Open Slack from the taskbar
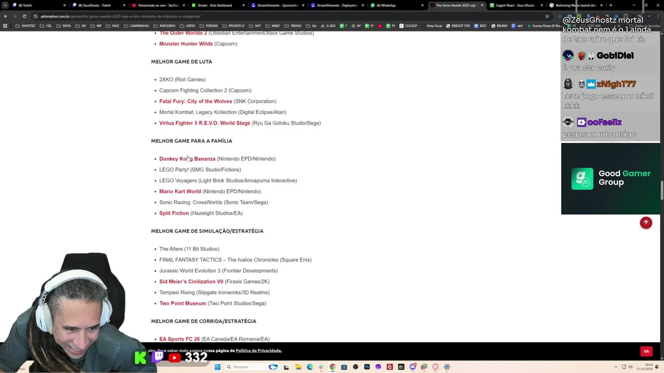The image size is (664, 373). (x=321, y=367)
